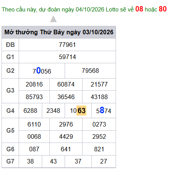Click the G6 row label
170x170 pixels.
point(10,149)
